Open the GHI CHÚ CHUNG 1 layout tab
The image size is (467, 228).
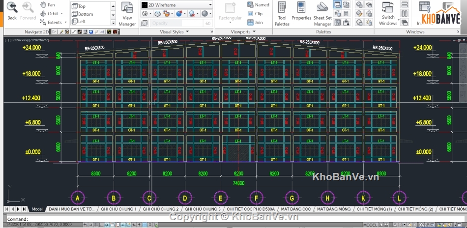tap(118, 209)
